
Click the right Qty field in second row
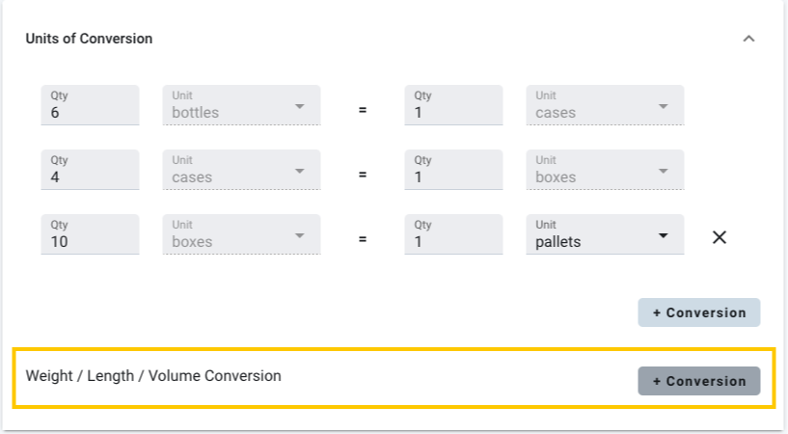(453, 170)
